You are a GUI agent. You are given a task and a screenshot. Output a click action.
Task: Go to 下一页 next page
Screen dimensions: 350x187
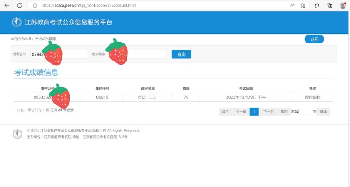tap(268, 112)
